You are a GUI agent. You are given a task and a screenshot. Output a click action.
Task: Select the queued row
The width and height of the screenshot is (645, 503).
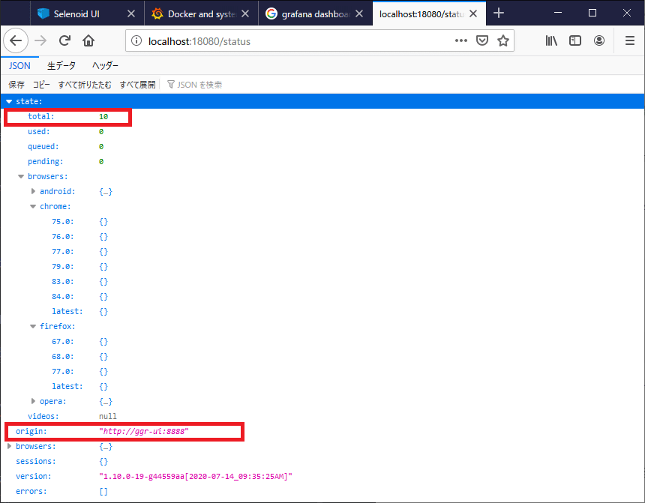click(322, 146)
